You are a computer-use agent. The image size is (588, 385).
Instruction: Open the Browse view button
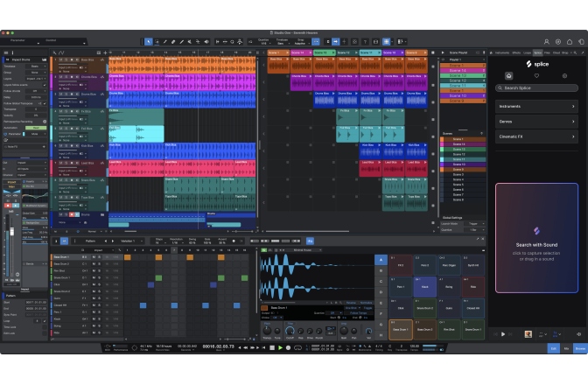click(580, 348)
